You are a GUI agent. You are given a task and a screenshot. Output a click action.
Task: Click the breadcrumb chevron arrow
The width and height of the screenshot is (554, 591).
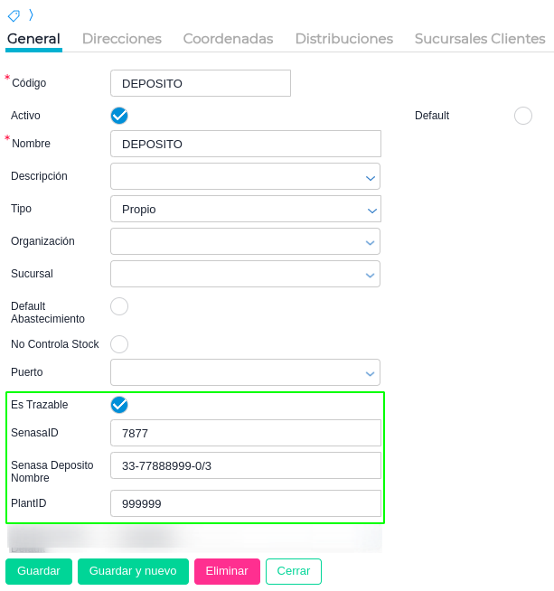point(31,14)
